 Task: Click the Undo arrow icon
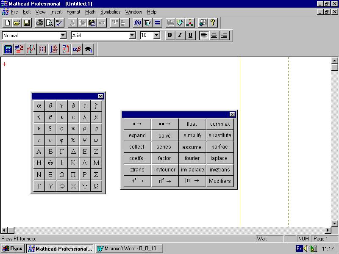(102, 23)
